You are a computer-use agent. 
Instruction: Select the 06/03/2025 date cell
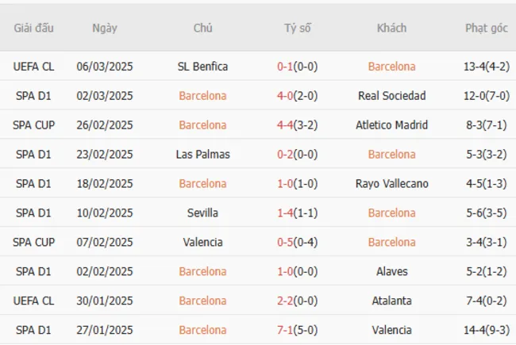tap(106, 67)
